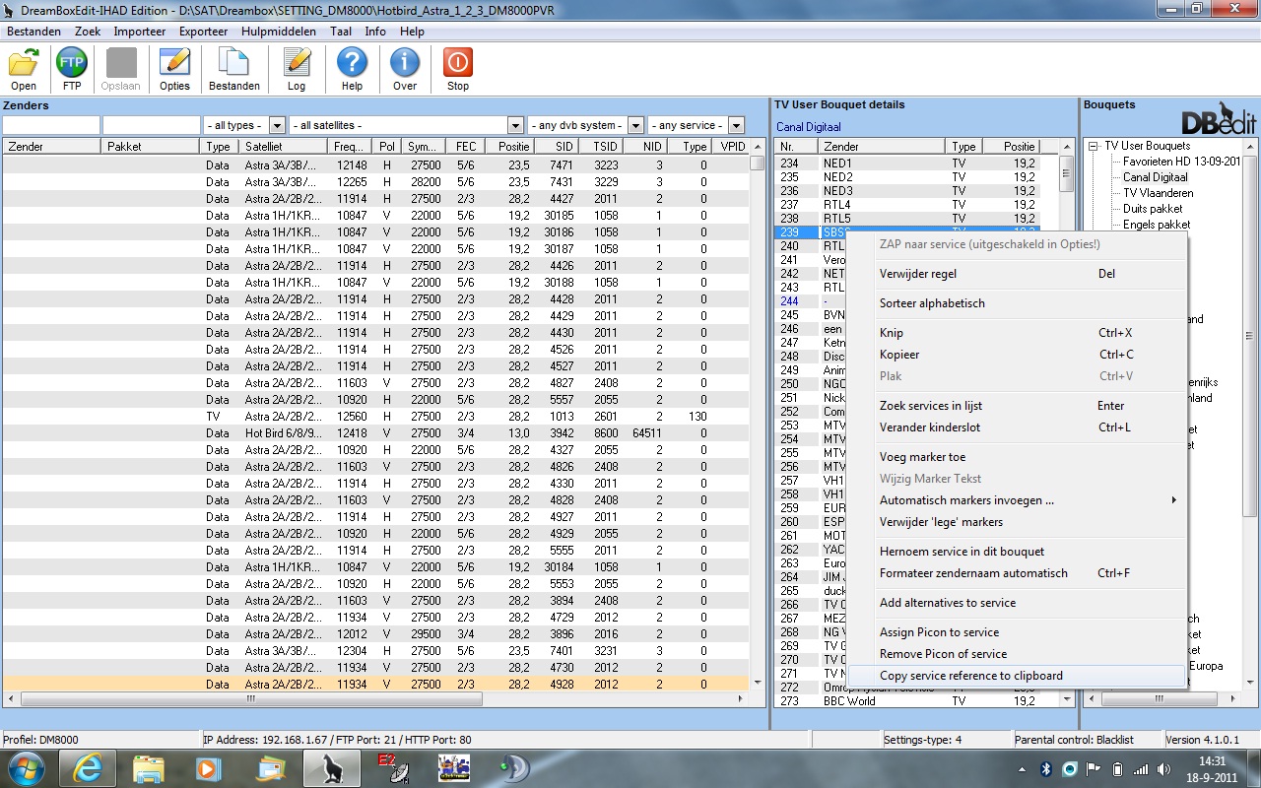Sort Zenders list by Satelliet column
Image resolution: width=1261 pixels, height=788 pixels.
coord(284,147)
